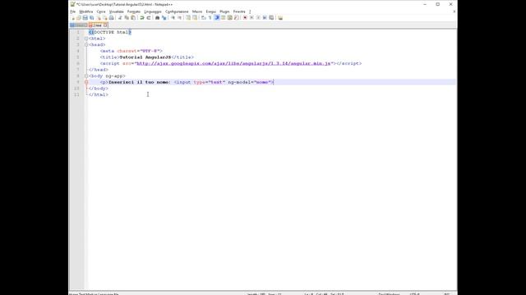Image resolution: width=526 pixels, height=295 pixels.
Task: Toggle word wrap in the toolbar
Action: point(204,18)
